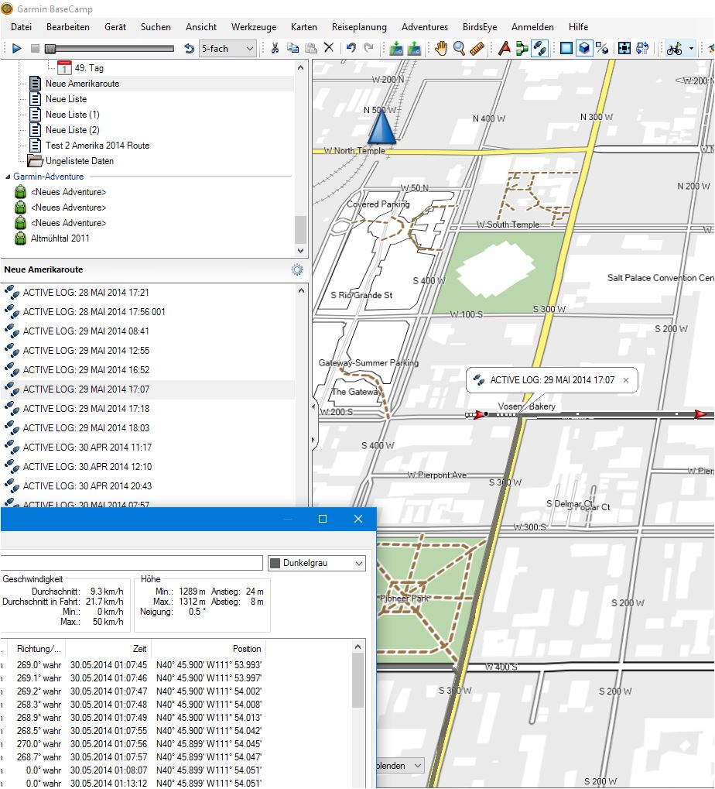Activate the Zoom magnifier tool
The image size is (715, 789).
[x=460, y=49]
